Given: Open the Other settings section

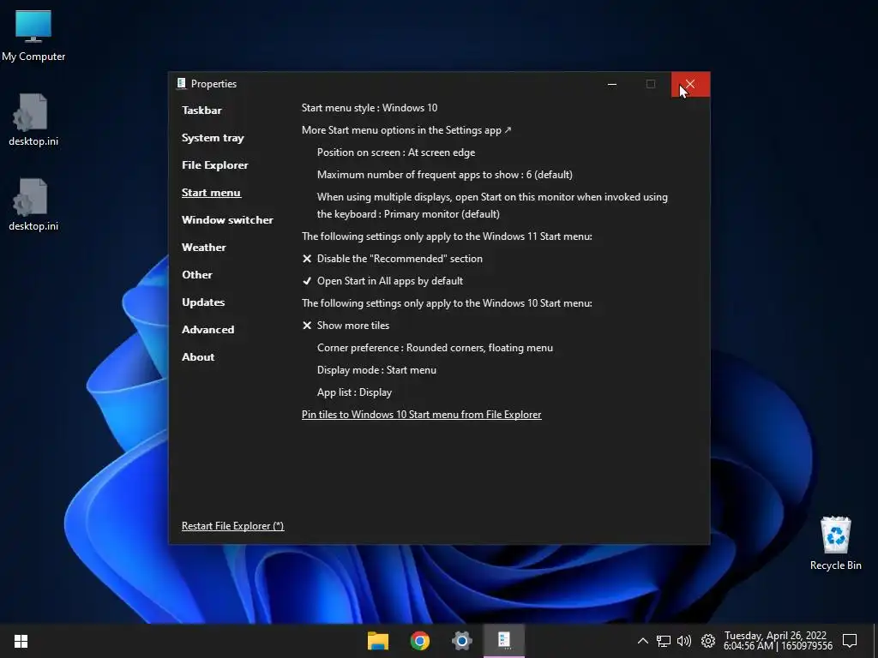Looking at the screenshot, I should [197, 275].
